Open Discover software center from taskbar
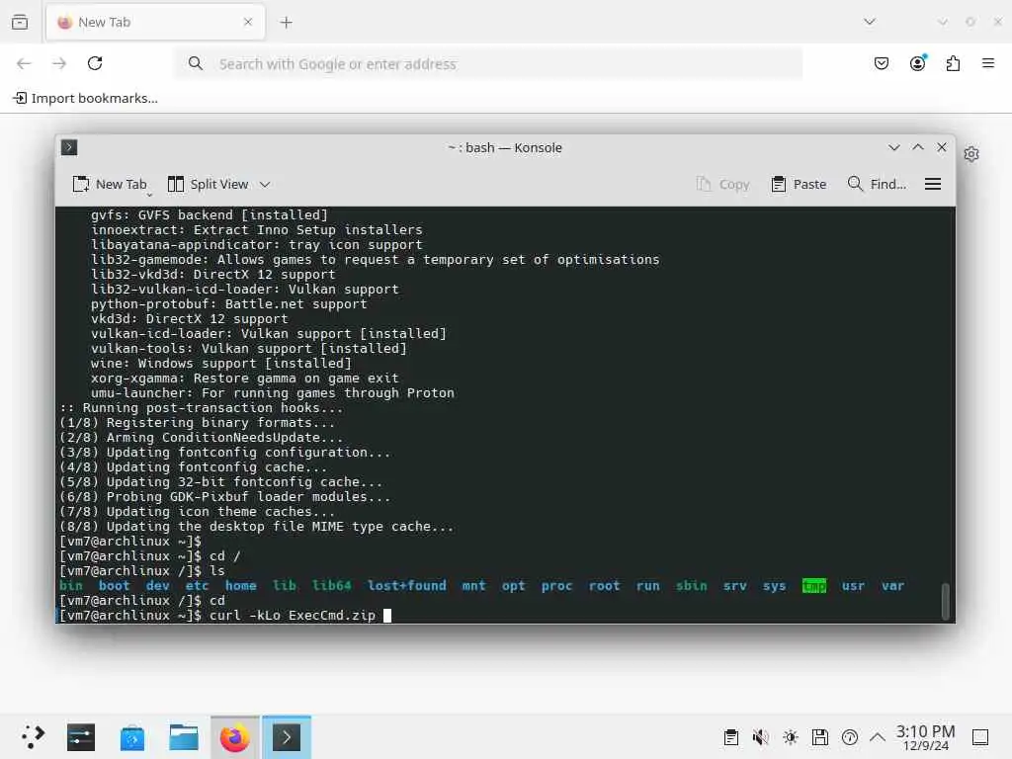 pos(132,737)
